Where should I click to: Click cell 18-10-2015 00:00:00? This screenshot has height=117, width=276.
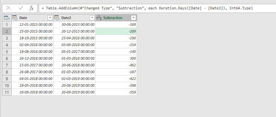coord(33,38)
